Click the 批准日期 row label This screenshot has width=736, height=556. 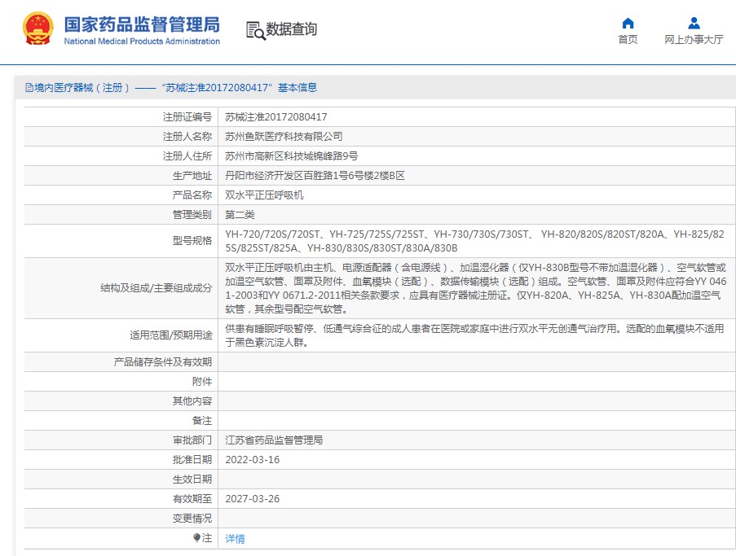pos(192,460)
